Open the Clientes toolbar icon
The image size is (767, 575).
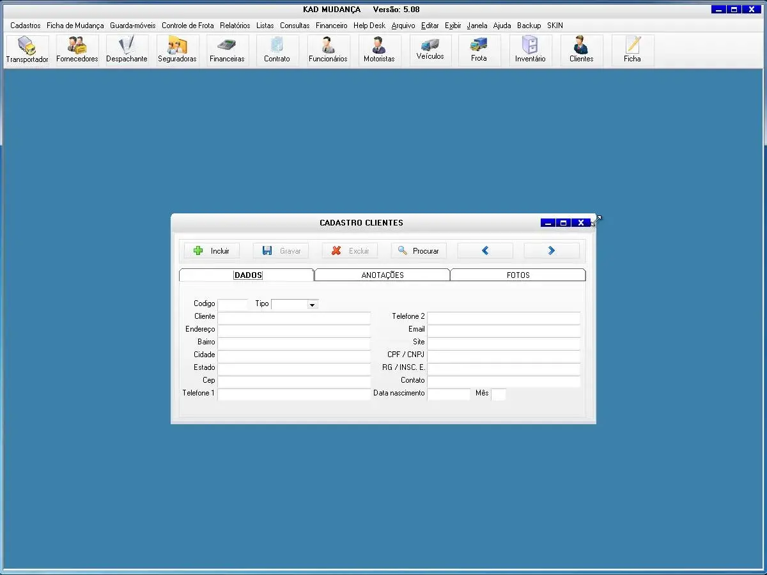click(581, 50)
